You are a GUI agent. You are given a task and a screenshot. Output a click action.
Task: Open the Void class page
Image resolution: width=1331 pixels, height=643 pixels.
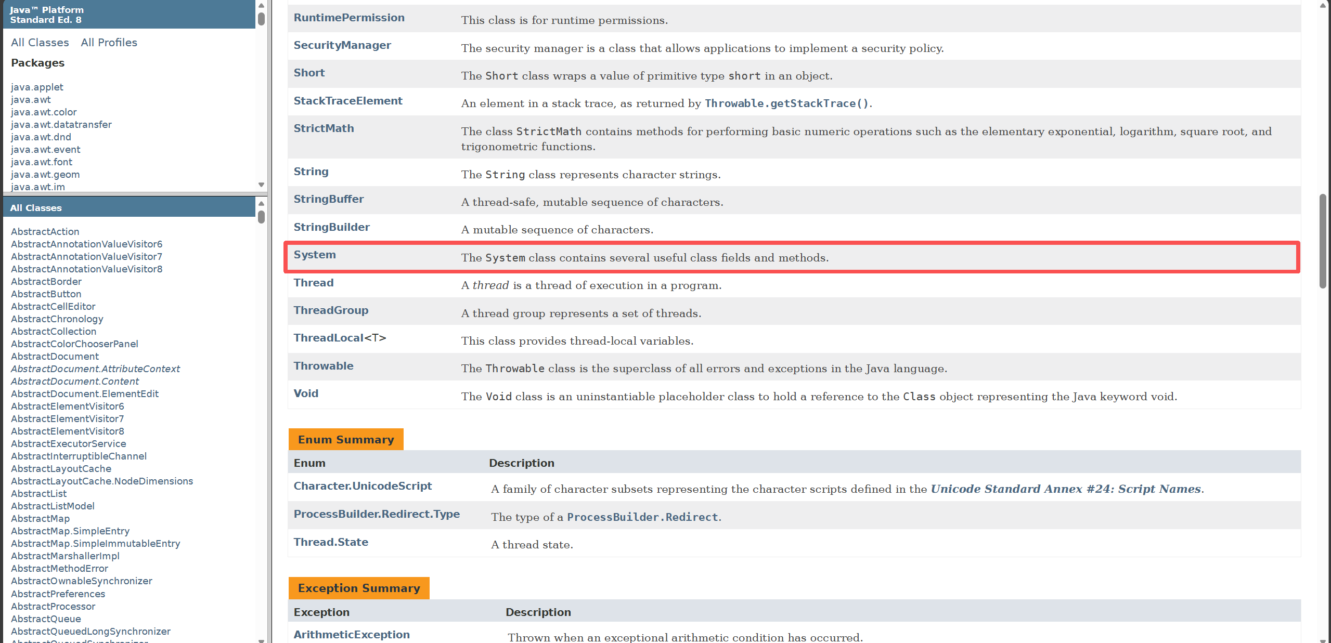pyautogui.click(x=306, y=393)
